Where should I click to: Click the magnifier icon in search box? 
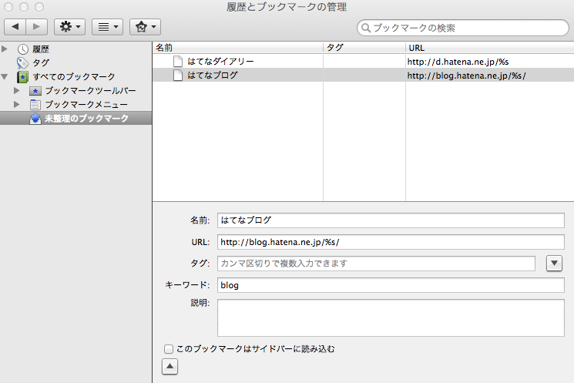tap(366, 28)
